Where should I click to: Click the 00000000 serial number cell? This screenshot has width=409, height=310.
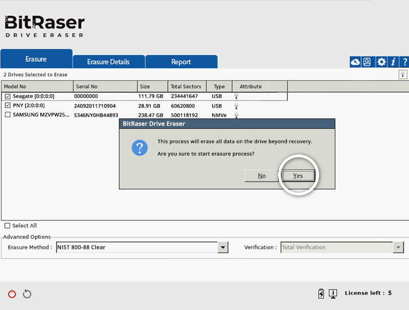click(86, 96)
